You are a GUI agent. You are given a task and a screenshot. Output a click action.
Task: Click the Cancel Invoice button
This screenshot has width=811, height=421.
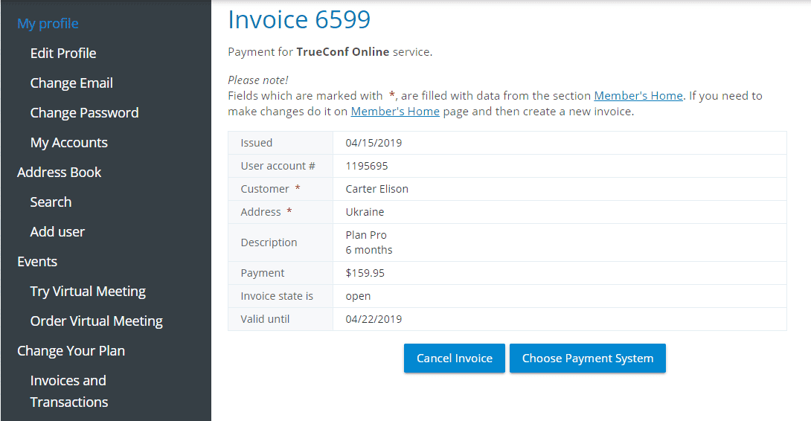tap(454, 358)
